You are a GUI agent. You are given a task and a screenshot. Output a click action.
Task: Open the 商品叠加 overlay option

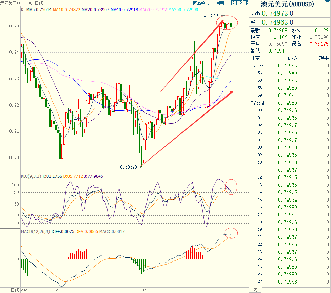(201, 3)
